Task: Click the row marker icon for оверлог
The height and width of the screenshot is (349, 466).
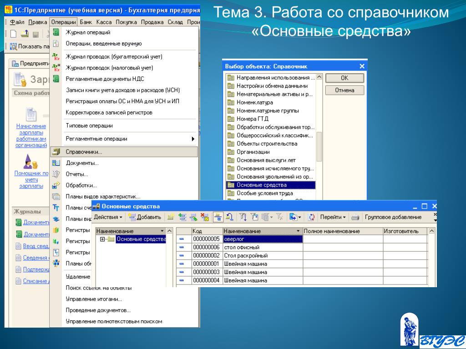Action: coord(182,239)
